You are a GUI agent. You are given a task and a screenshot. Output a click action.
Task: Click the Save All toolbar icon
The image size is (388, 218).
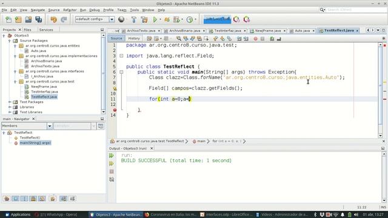point(39,19)
